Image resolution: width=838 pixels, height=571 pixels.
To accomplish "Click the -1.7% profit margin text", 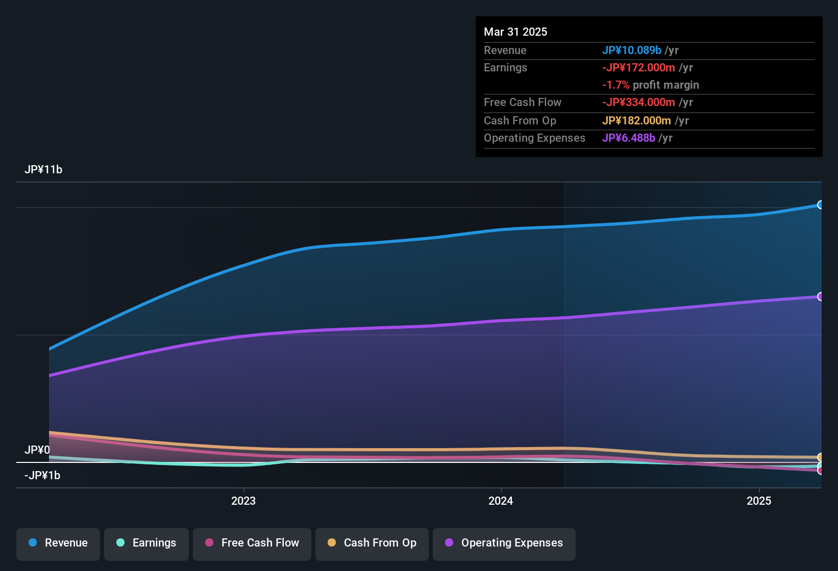I will tap(651, 85).
